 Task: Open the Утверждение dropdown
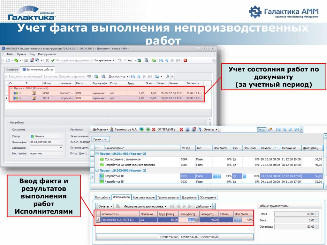pyautogui.click(x=104, y=60)
